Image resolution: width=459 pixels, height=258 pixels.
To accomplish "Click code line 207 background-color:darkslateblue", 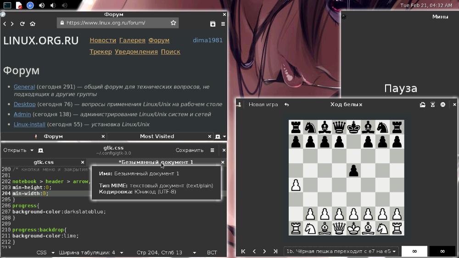I will (59, 212).
